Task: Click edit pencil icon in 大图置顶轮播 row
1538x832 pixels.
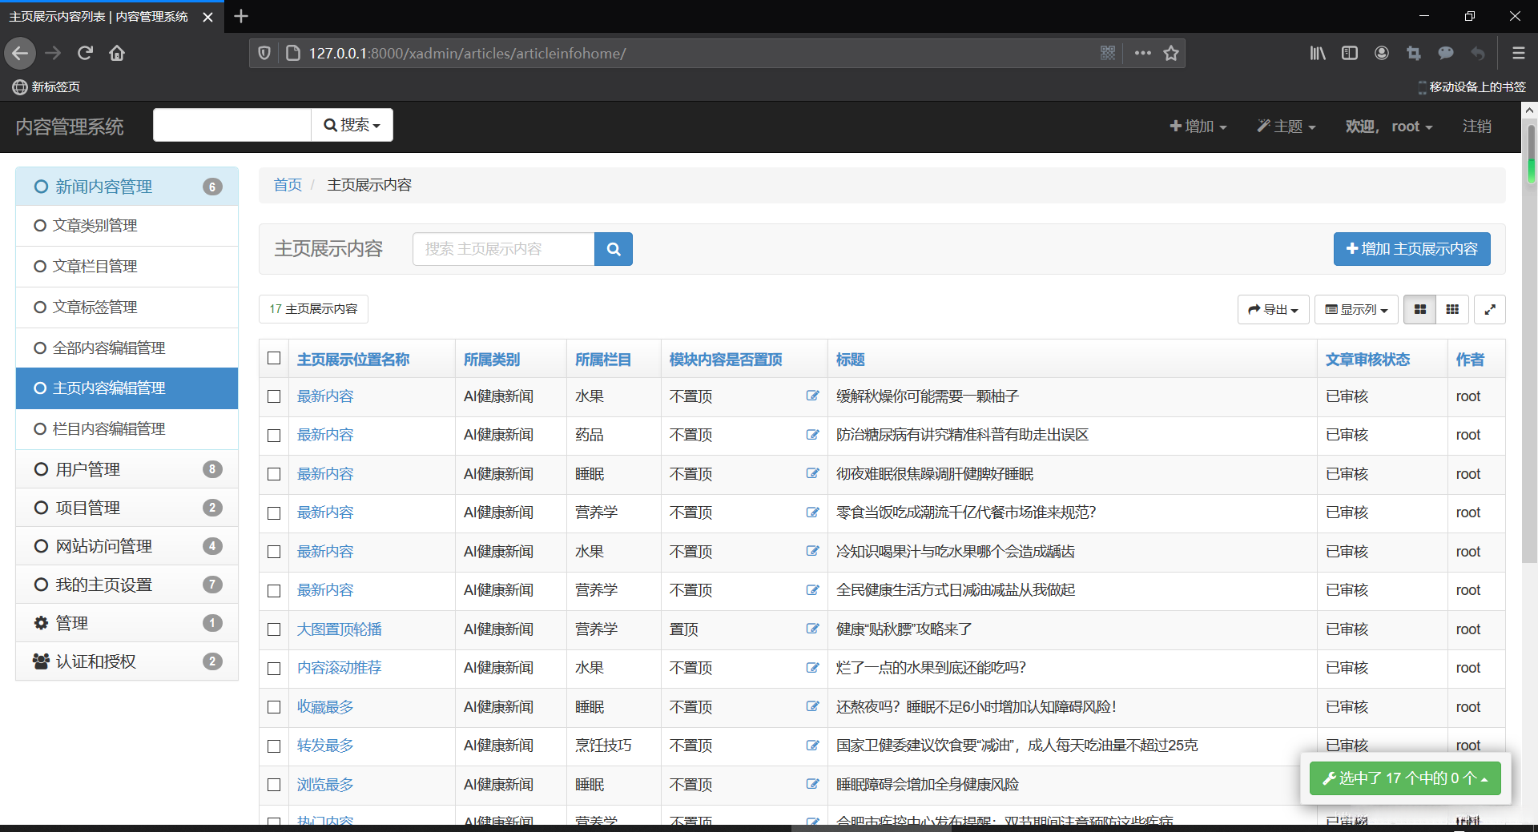Action: (x=812, y=629)
